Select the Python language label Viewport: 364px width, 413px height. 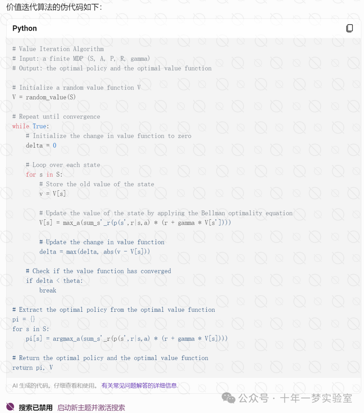point(24,28)
